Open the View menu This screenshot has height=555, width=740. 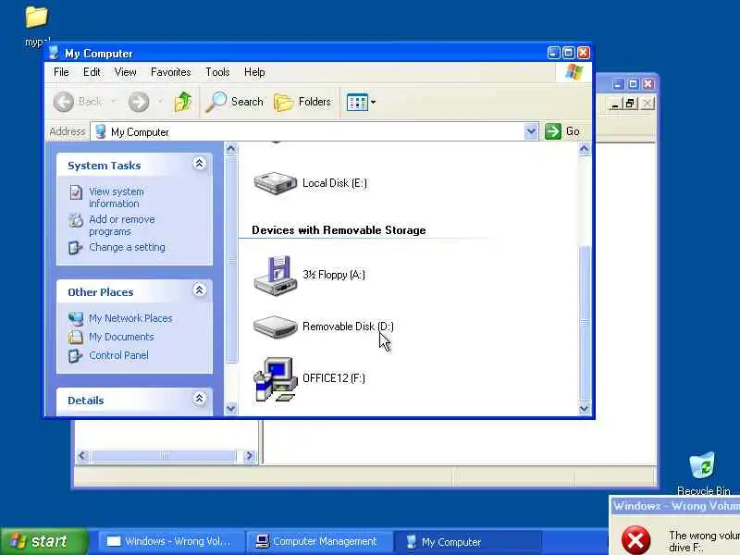coord(126,72)
